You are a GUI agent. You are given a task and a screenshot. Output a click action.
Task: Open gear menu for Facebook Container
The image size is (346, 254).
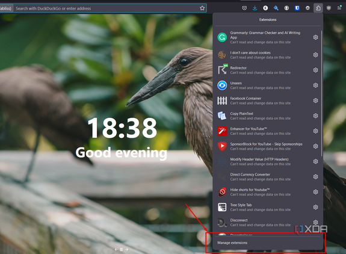(x=315, y=101)
